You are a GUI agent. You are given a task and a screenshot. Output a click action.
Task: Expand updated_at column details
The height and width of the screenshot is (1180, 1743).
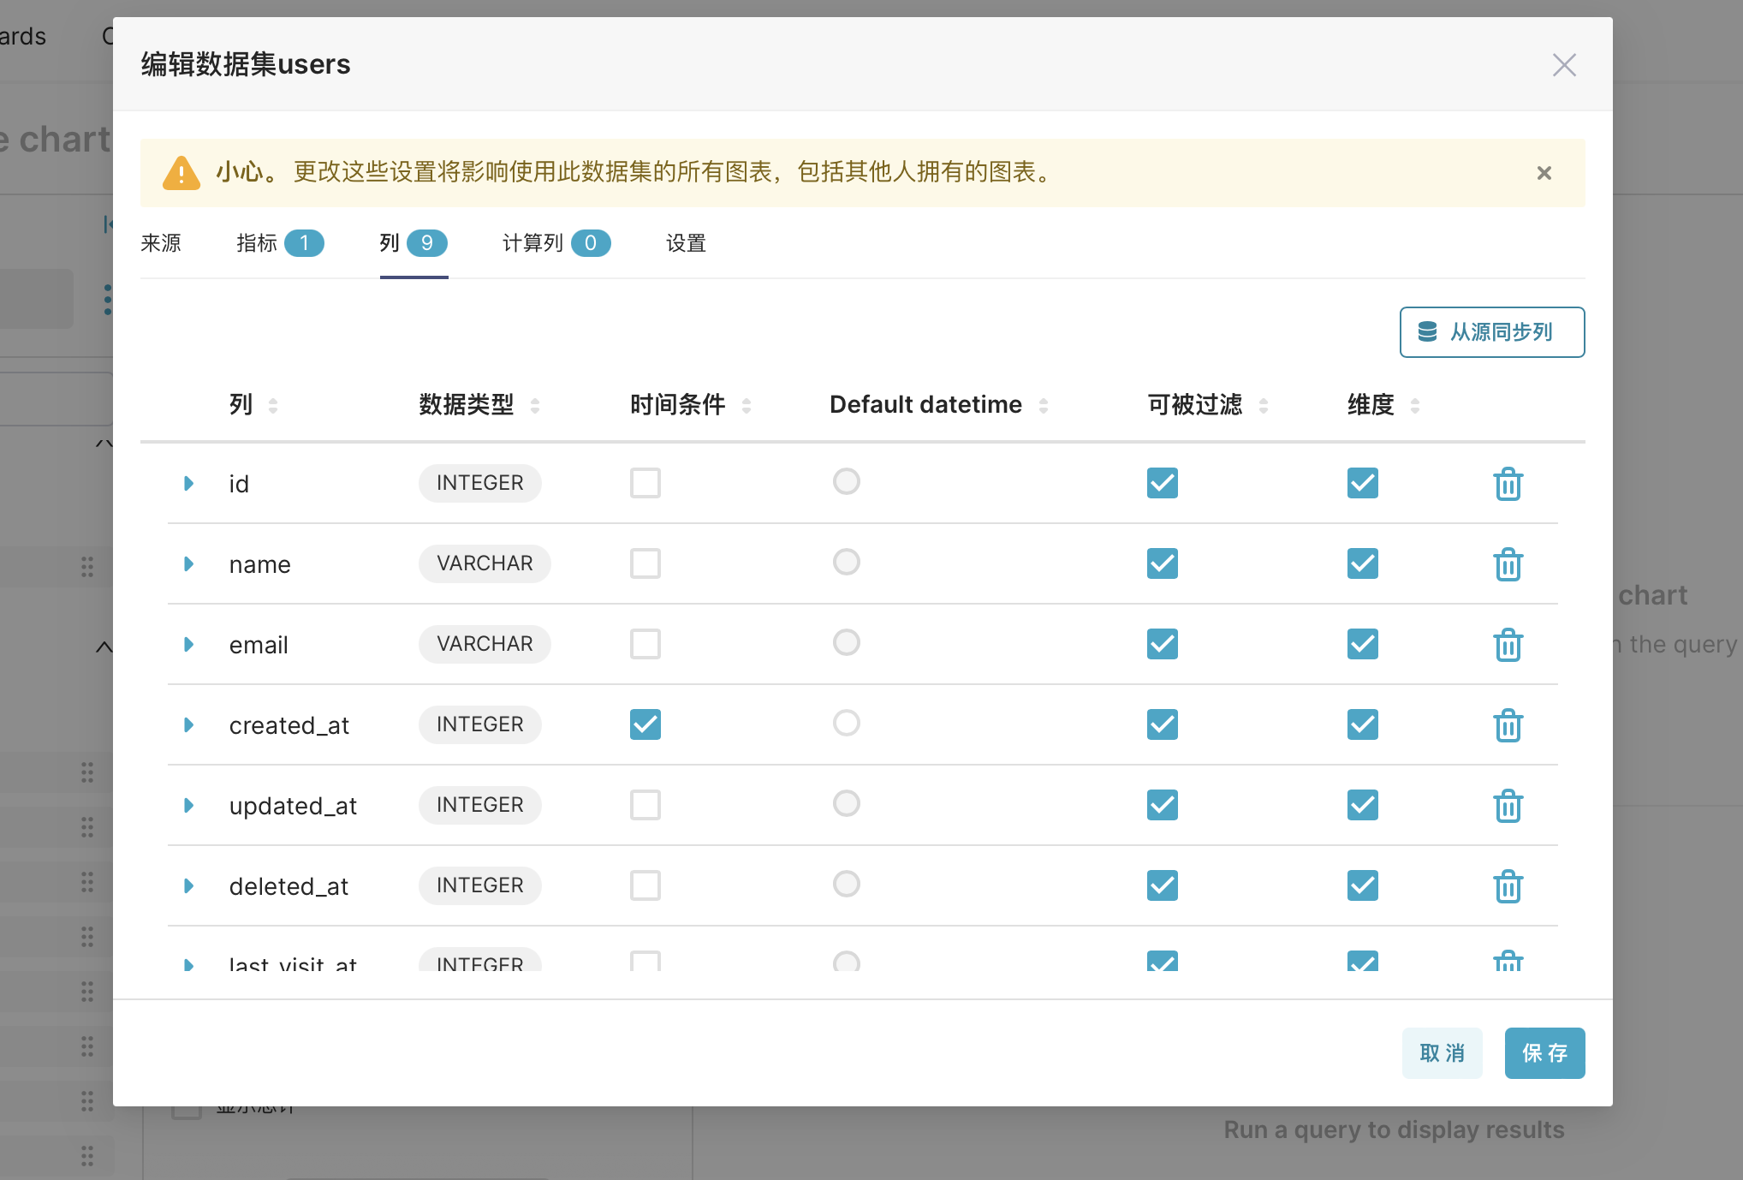[x=189, y=806]
